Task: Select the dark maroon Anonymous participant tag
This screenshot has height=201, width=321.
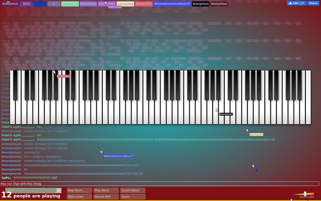Action: tap(219, 4)
